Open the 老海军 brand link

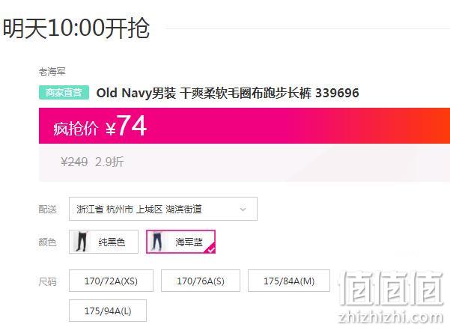(52, 71)
